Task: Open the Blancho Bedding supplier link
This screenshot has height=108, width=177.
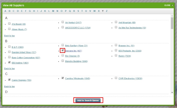Action: [76, 61]
